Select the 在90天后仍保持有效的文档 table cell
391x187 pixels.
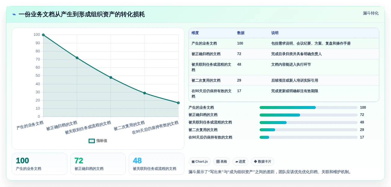[211, 94]
